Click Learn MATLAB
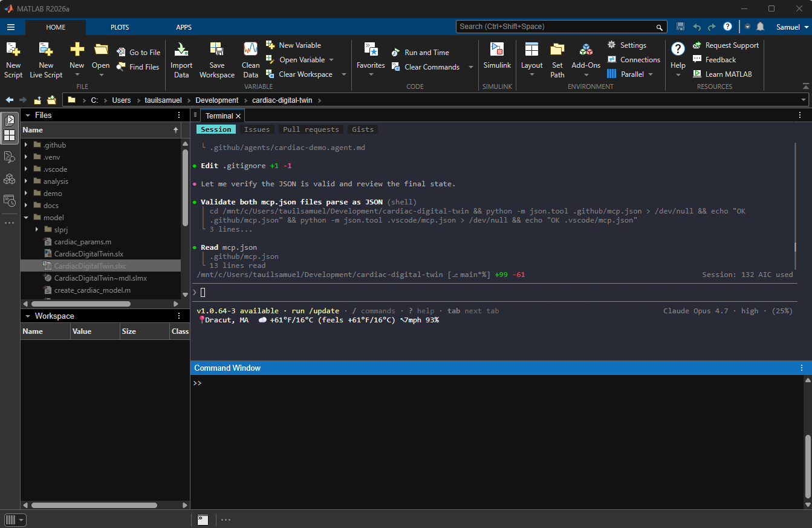This screenshot has width=812, height=528. (722, 74)
